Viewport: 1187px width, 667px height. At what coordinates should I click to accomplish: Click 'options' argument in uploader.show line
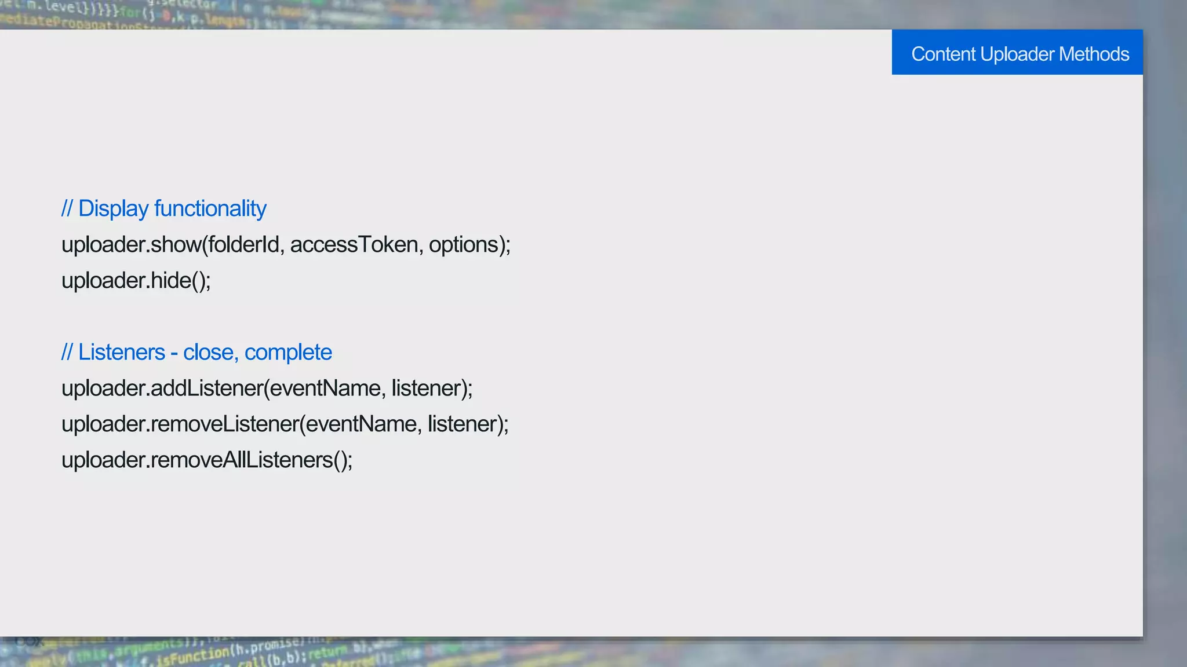point(464,245)
